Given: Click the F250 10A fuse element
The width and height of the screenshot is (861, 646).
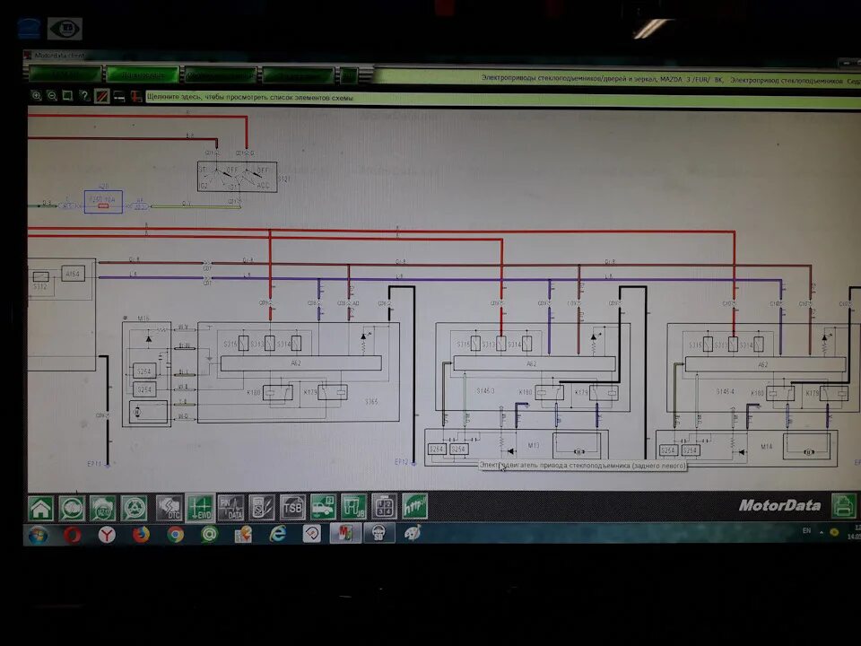Looking at the screenshot, I should click(x=103, y=202).
